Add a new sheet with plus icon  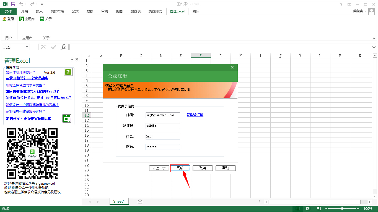click(140, 202)
